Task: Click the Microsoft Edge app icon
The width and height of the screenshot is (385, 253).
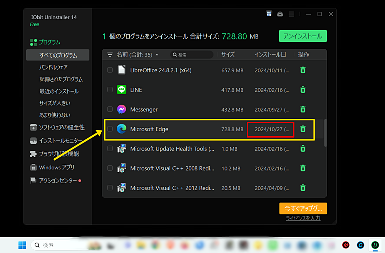Action: tap(122, 129)
